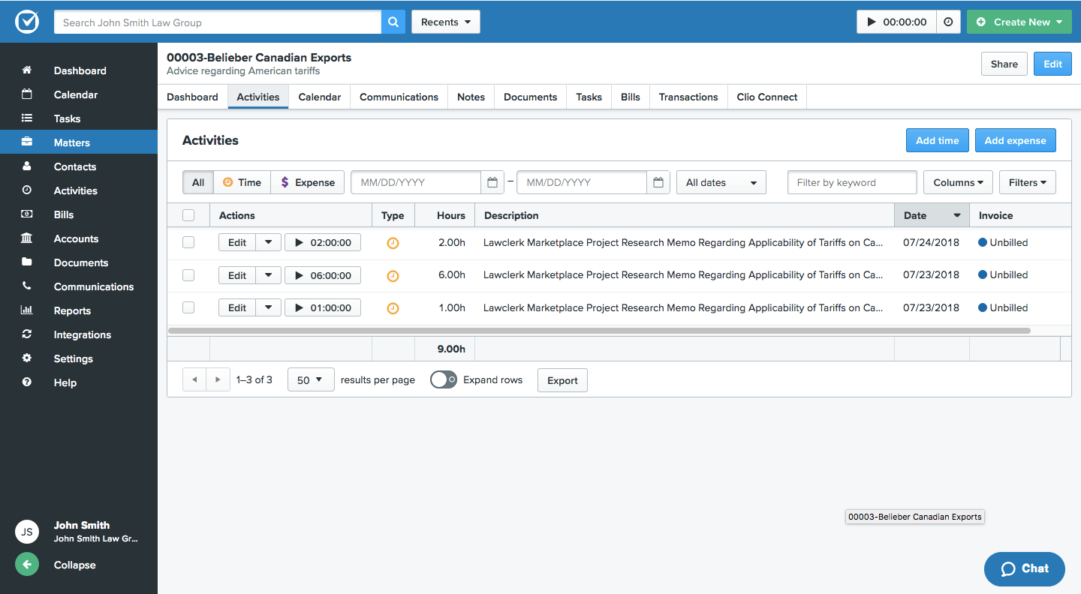This screenshot has height=594, width=1081.
Task: Click the horizontal scrollbar under the table
Action: click(599, 331)
